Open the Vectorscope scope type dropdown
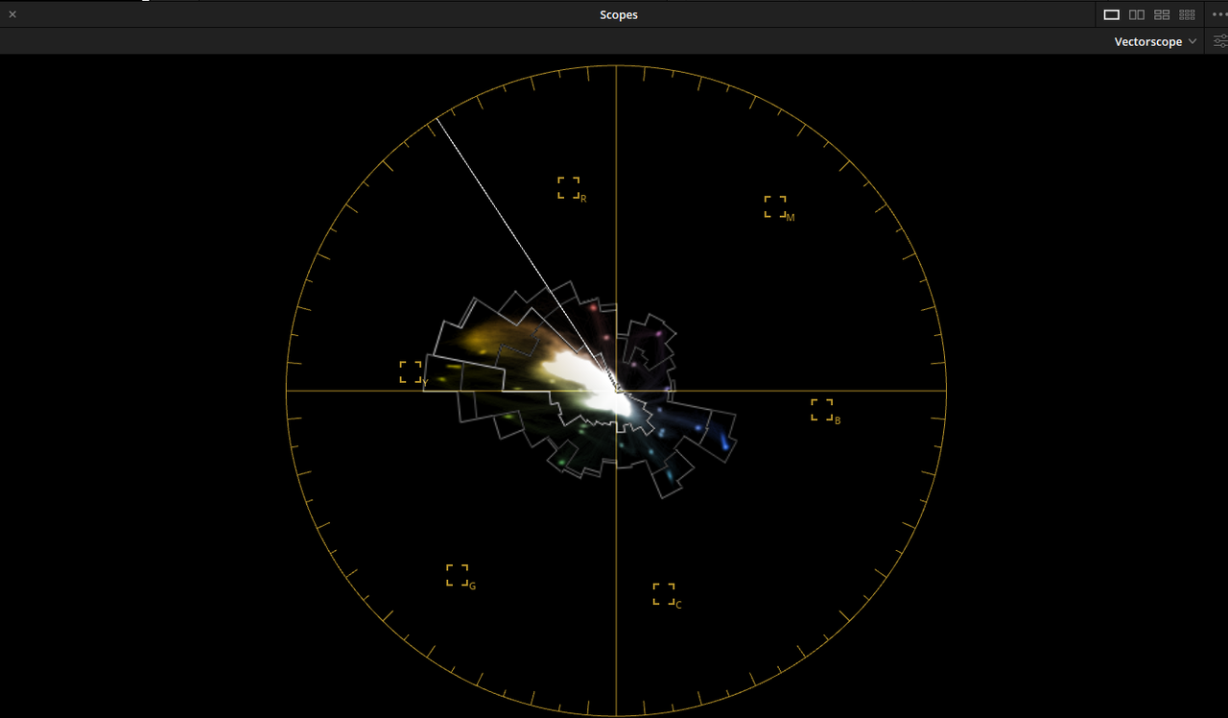This screenshot has height=718, width=1228. [1154, 41]
